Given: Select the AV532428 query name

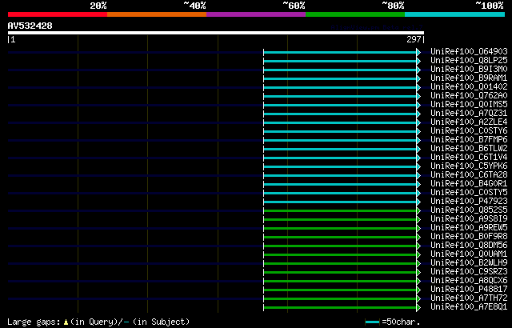Looking at the screenshot, I should (30, 26).
